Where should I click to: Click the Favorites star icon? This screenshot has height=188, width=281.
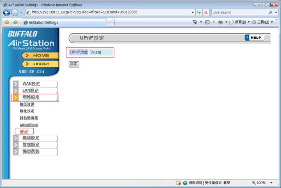(7, 22)
